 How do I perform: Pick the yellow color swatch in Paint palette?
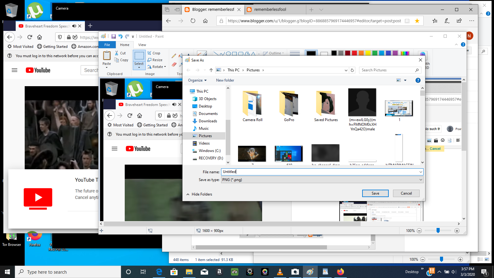tap(368, 53)
